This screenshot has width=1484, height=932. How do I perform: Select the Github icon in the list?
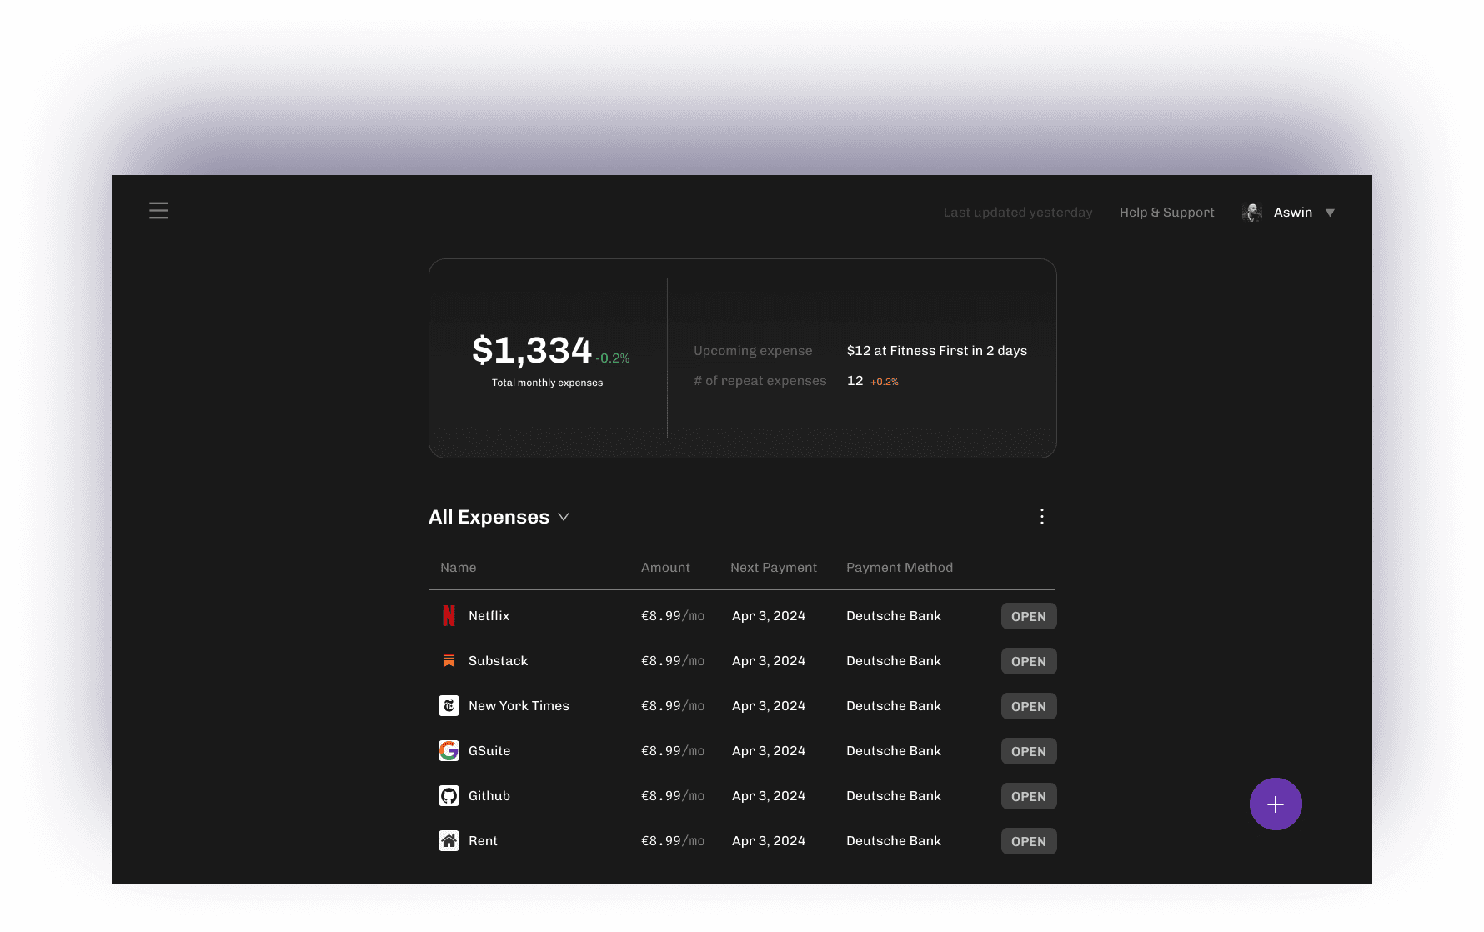pyautogui.click(x=449, y=795)
